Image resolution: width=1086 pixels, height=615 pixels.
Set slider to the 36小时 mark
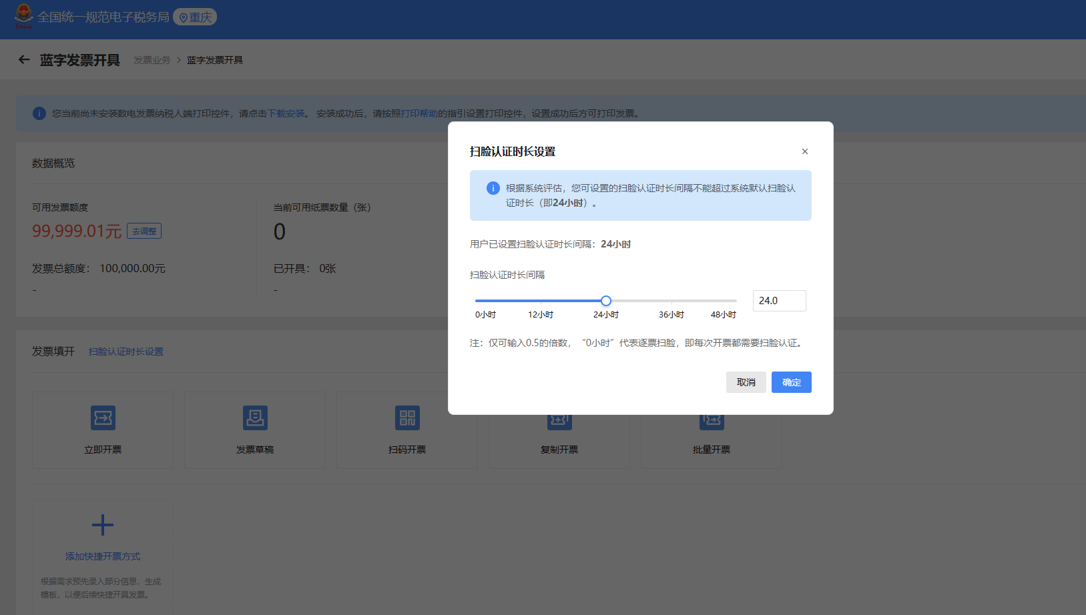[671, 301]
